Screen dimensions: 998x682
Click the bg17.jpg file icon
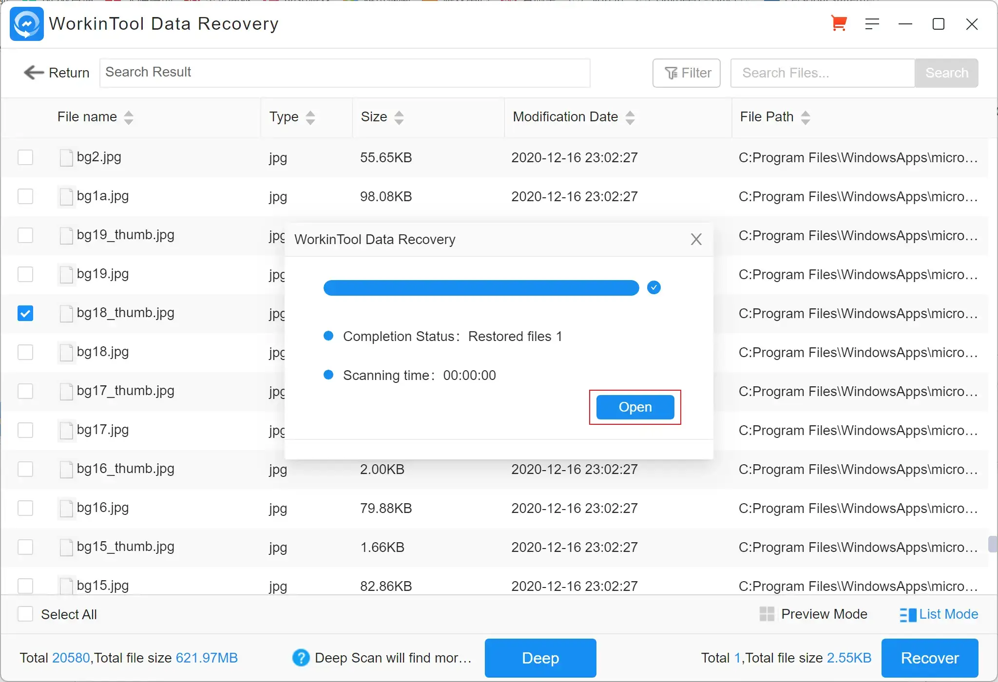click(x=66, y=431)
